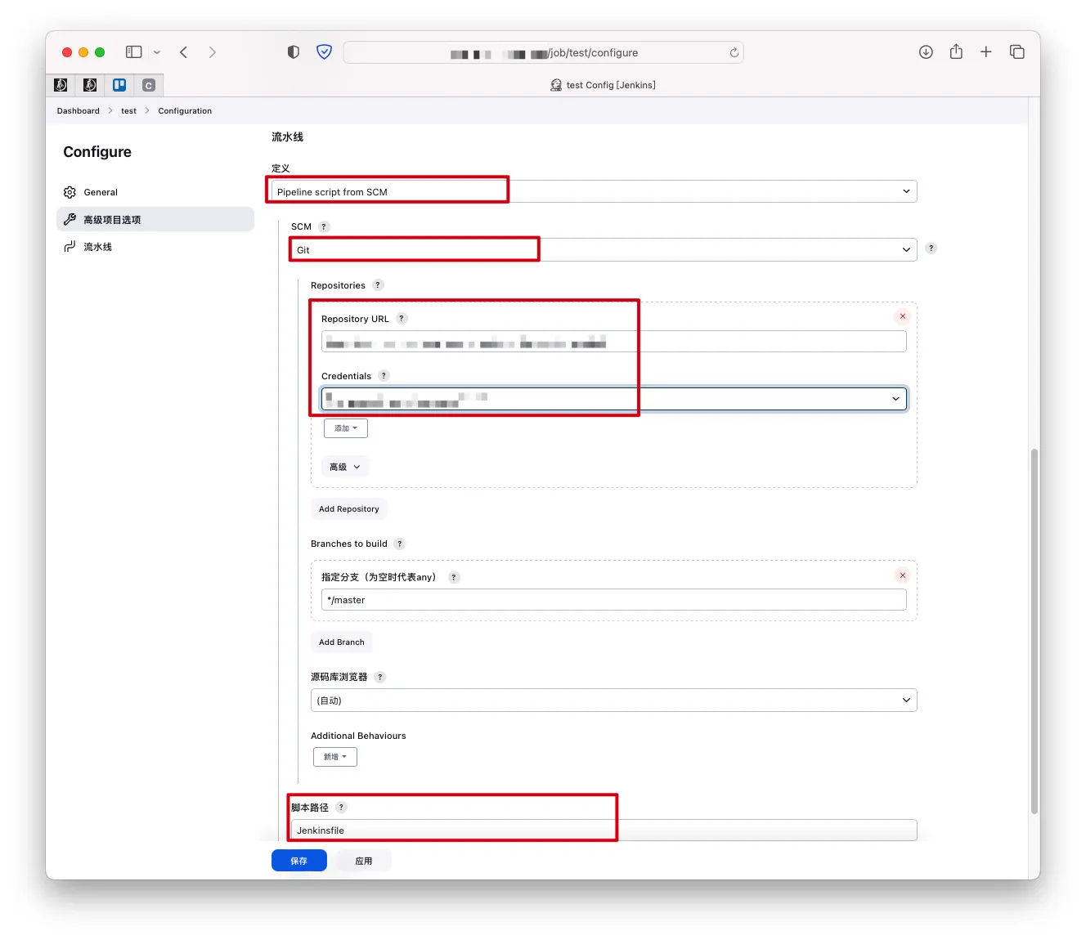Click the Repository URL help icon

click(x=402, y=319)
